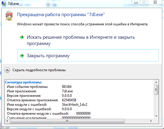The width and height of the screenshot is (164, 129).
Task: Click the horizontal scrollbar right arrow
Action: coord(151,121)
